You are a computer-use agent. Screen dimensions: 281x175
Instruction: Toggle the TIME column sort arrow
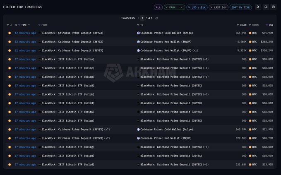point(29,25)
